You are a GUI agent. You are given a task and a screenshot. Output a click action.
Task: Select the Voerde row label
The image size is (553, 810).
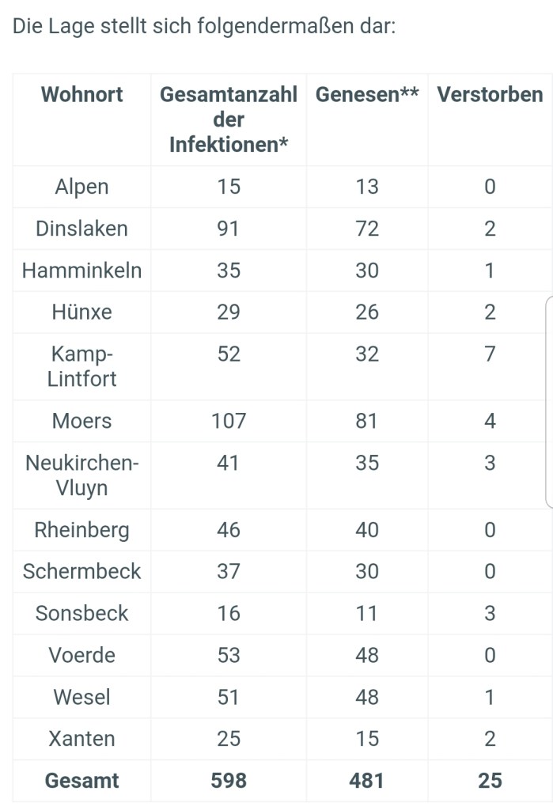pos(81,656)
